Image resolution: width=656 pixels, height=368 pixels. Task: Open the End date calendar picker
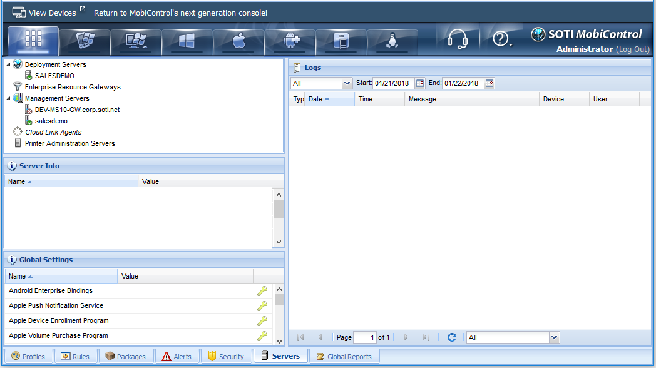click(x=489, y=83)
